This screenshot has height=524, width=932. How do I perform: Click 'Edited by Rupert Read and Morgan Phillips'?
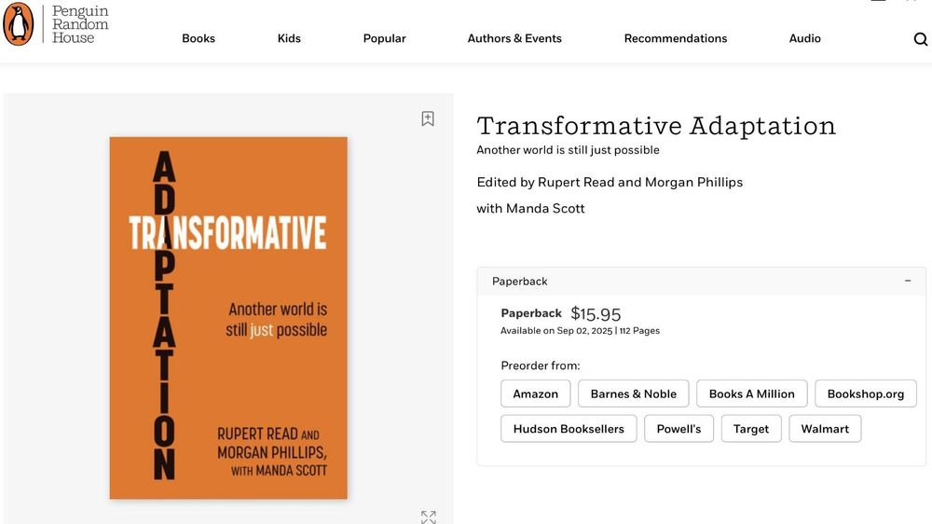pos(610,183)
